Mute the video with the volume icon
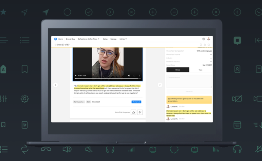 tap(129, 75)
